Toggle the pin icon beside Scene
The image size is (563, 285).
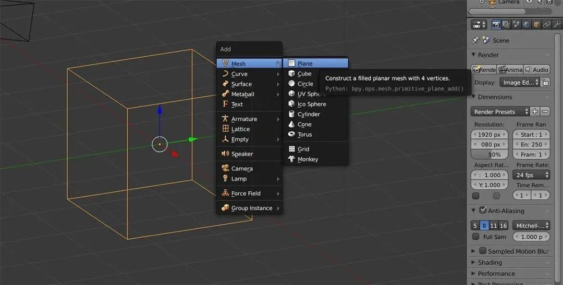[x=475, y=40]
